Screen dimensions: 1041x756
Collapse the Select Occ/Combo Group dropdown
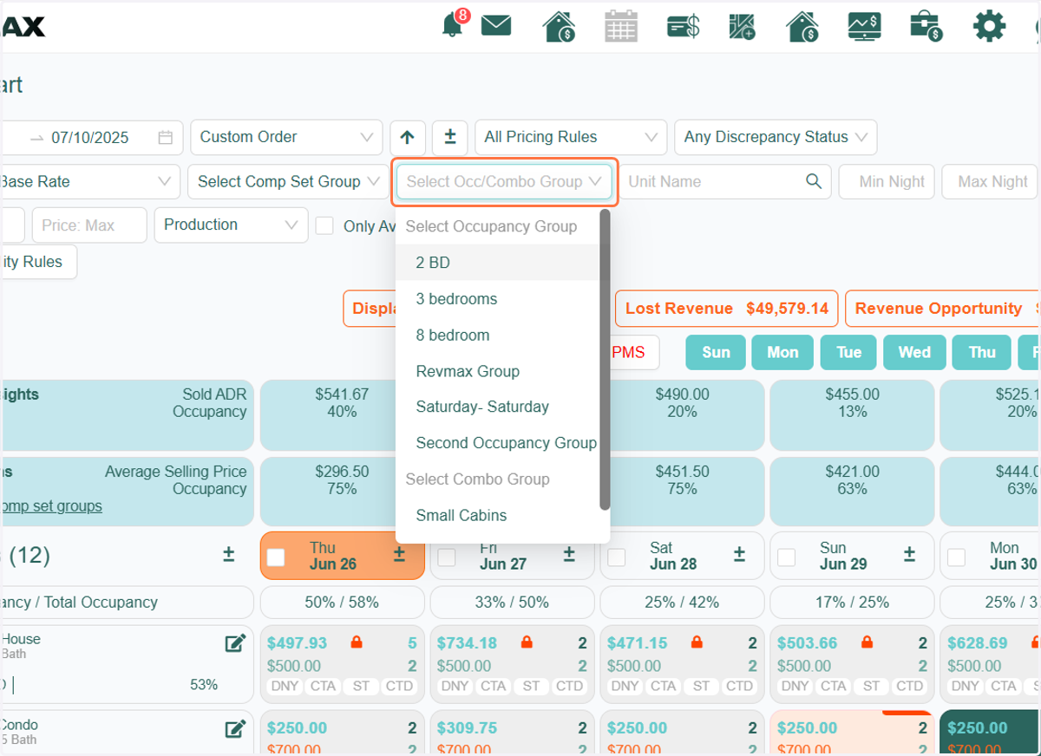click(504, 181)
